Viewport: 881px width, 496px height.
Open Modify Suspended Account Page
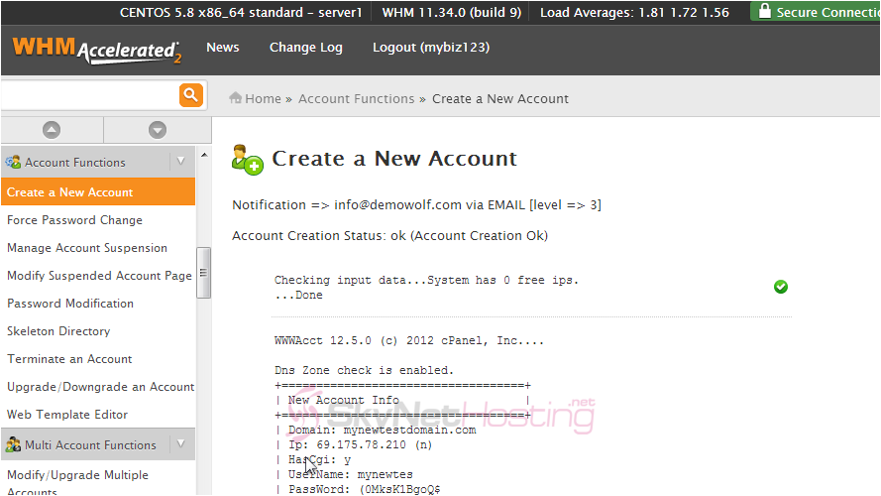99,276
